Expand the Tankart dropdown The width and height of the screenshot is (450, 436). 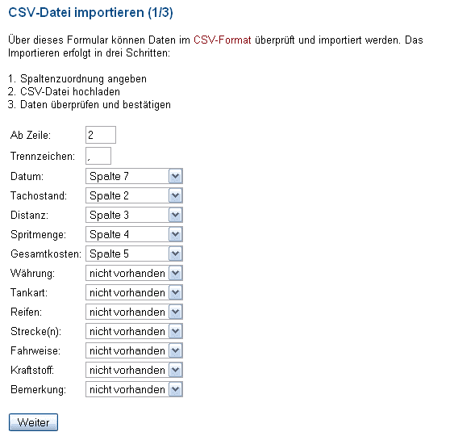click(x=134, y=292)
